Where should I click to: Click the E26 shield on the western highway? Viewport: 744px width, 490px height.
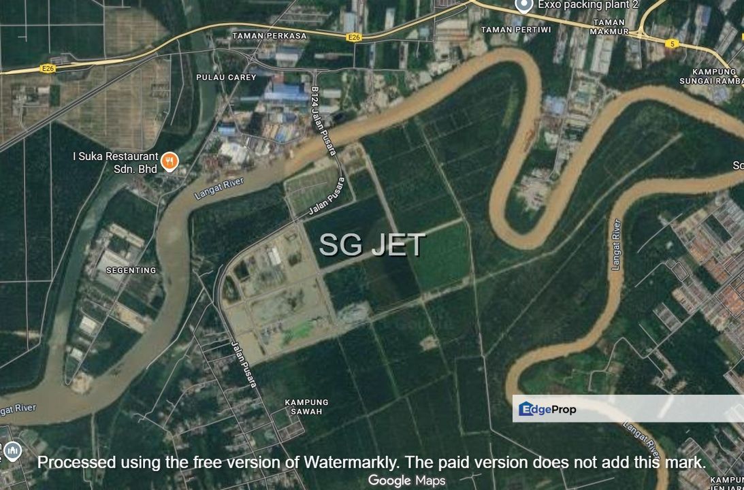48,69
